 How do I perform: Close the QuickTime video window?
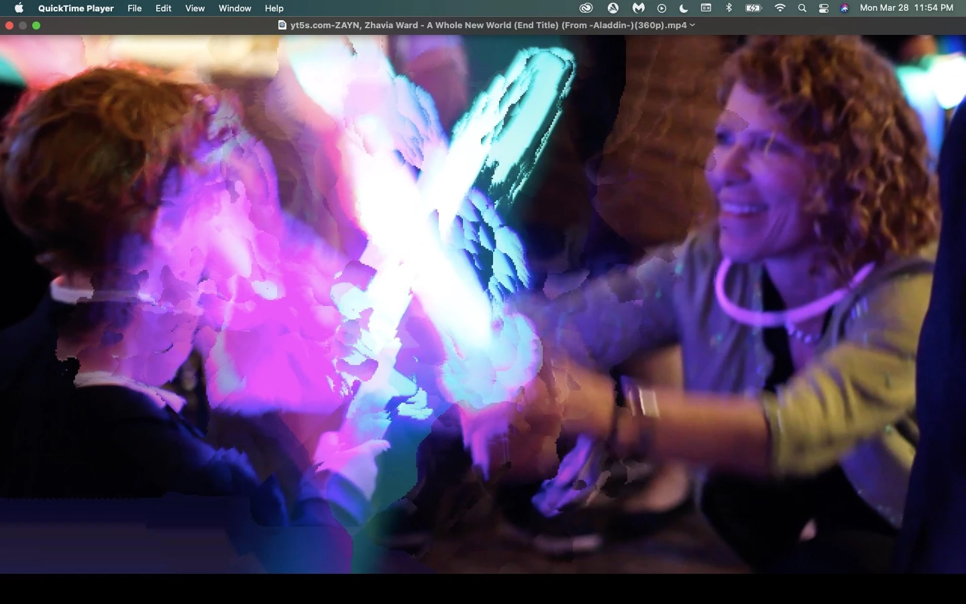point(9,26)
